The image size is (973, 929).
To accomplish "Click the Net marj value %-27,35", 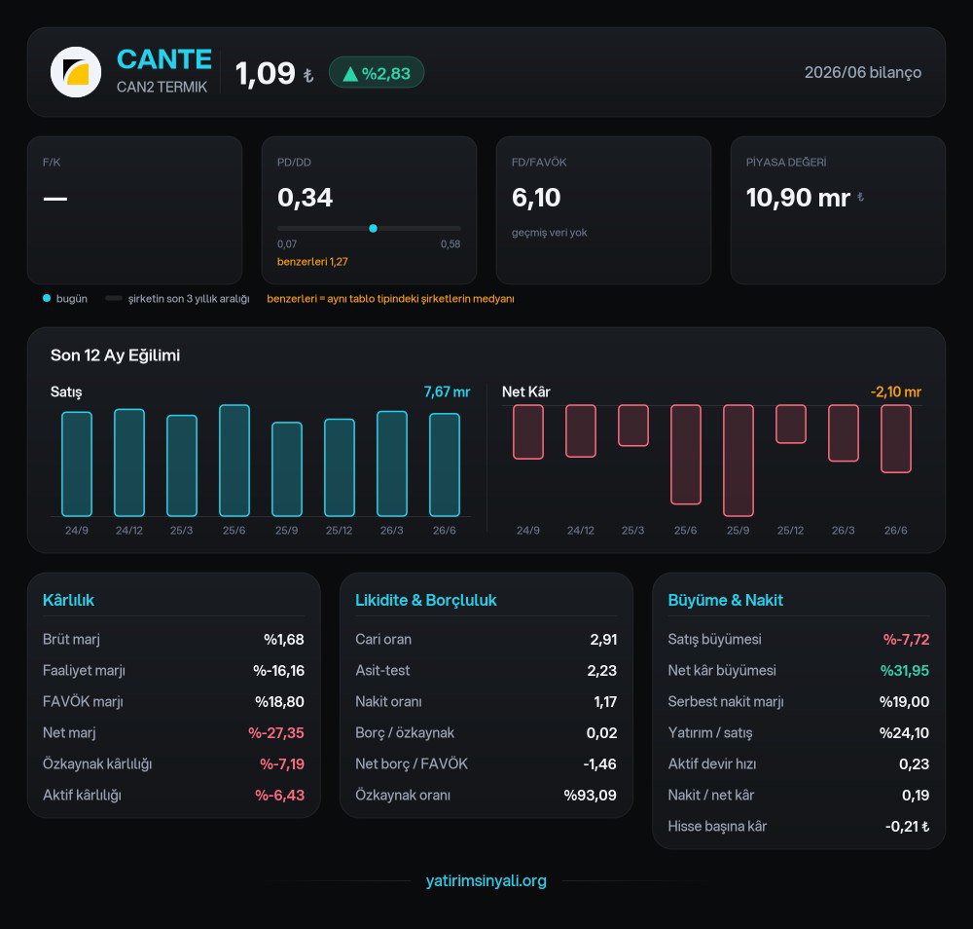I will (276, 732).
